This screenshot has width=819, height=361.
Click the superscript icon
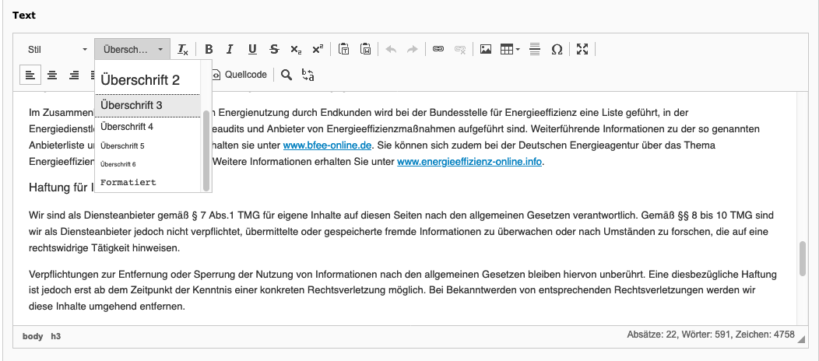(318, 49)
